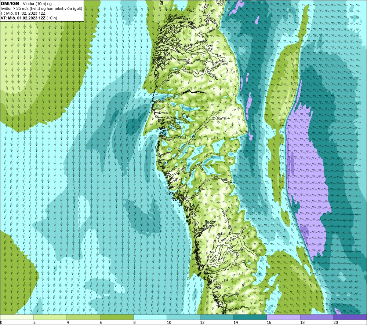Click the light cyan 8–10 m/s legend swatch
The width and height of the screenshot is (367, 325).
click(150, 317)
